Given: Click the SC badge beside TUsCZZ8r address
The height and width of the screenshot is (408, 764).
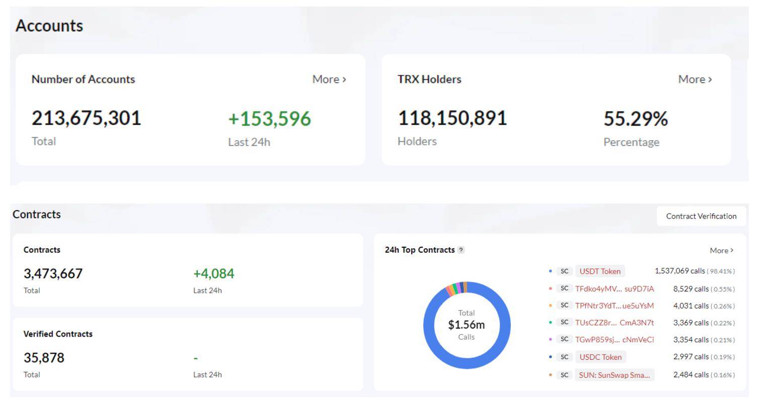Looking at the screenshot, I should click(564, 323).
